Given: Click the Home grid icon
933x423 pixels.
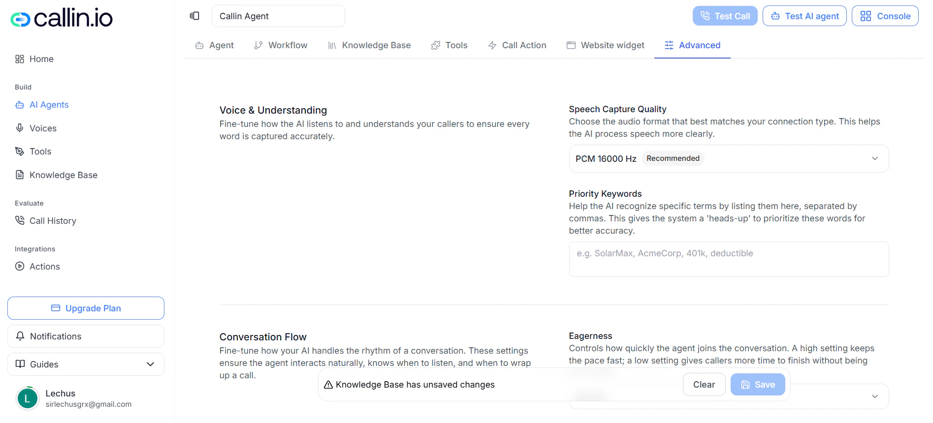Looking at the screenshot, I should point(20,59).
